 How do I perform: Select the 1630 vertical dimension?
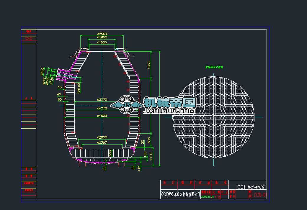(149, 65)
